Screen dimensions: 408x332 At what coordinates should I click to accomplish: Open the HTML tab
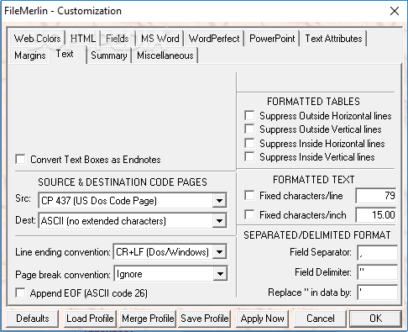(83, 39)
